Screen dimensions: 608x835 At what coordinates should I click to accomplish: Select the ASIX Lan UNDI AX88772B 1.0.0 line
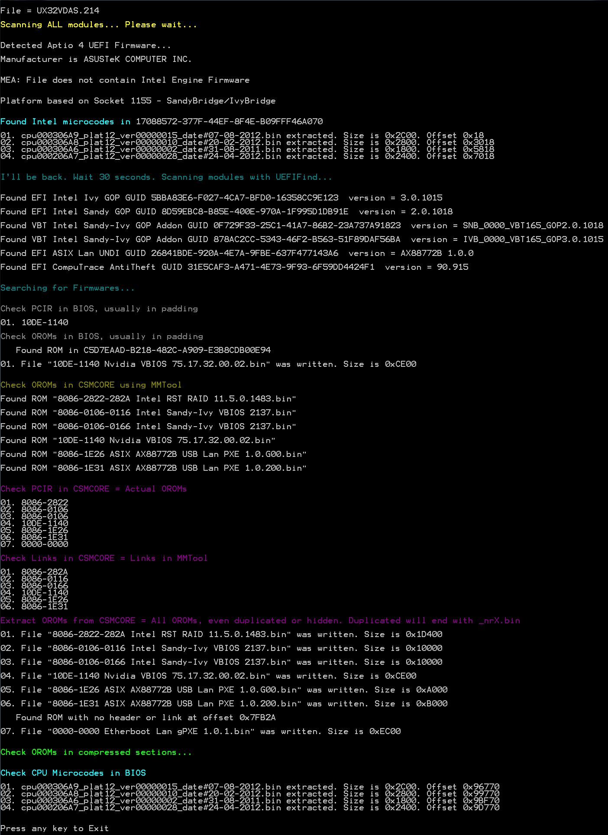(237, 253)
